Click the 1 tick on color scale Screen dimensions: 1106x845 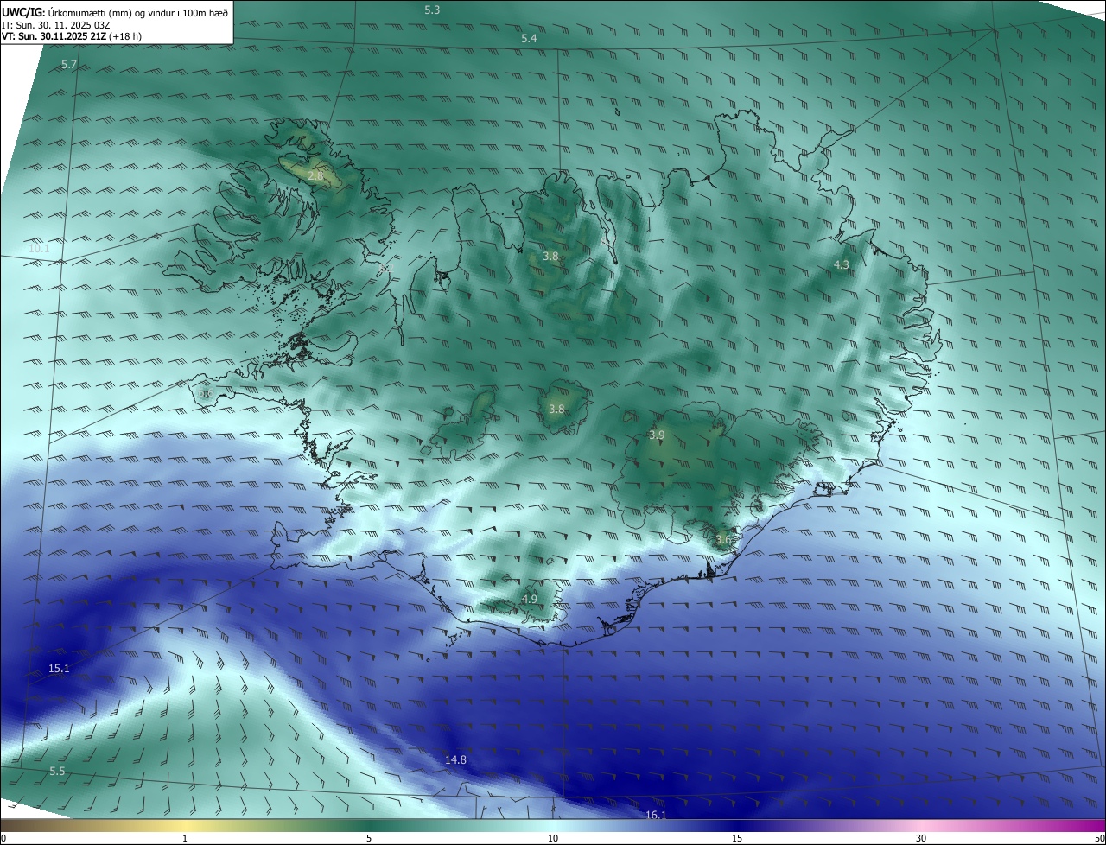coord(185,838)
